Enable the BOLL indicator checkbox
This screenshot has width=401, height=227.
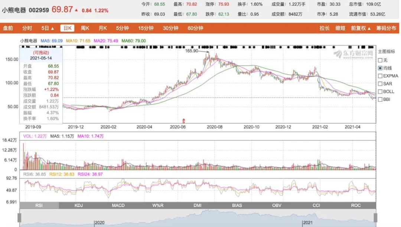click(380, 91)
